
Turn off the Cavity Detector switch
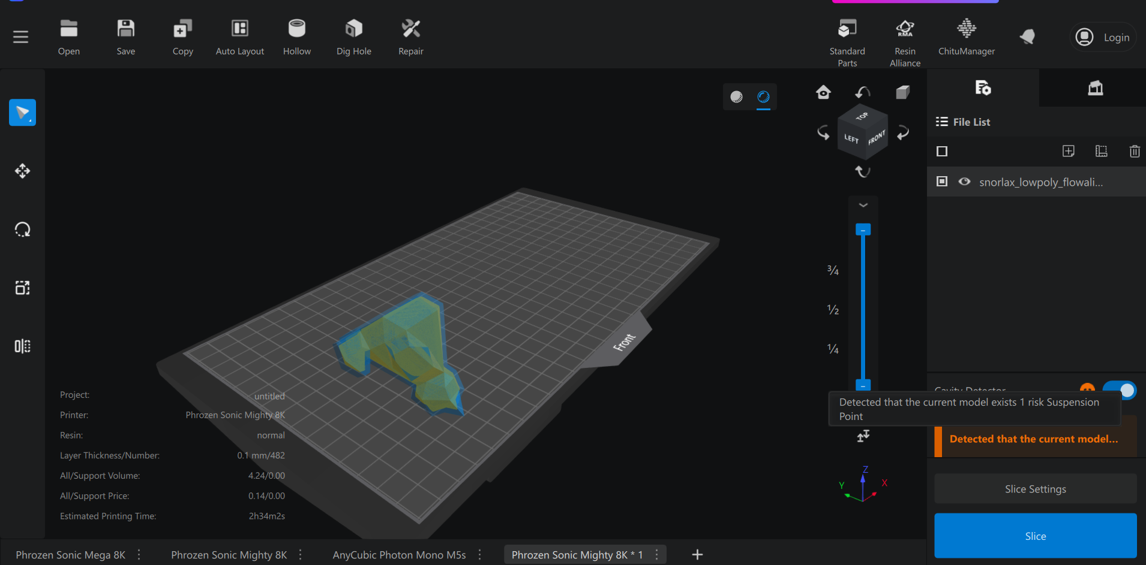point(1120,390)
